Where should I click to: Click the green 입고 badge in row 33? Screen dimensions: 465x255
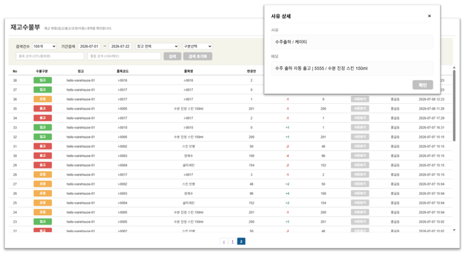(x=43, y=127)
